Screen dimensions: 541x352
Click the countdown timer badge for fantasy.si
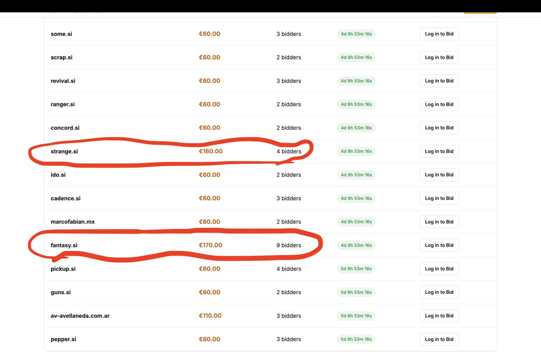coord(356,245)
